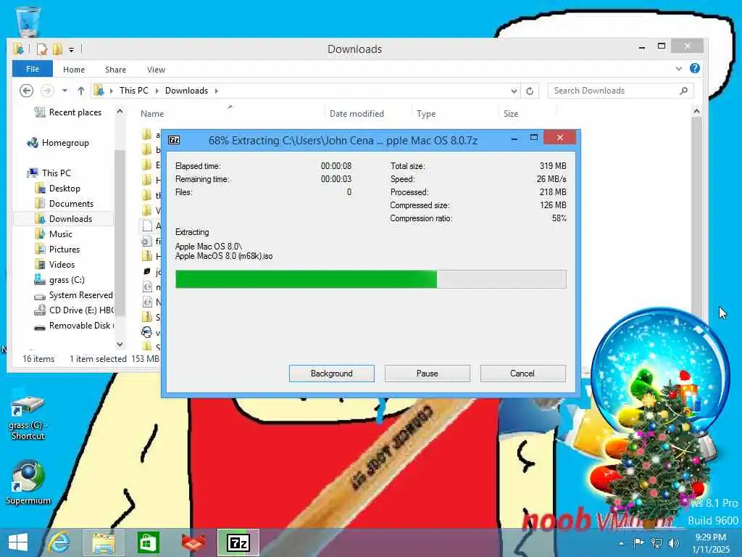Open recent locations dropdown arrow
This screenshot has width=742, height=557.
64,91
